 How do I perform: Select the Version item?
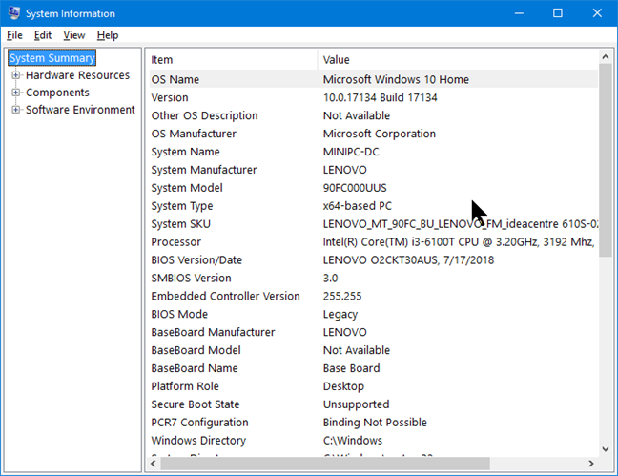170,97
